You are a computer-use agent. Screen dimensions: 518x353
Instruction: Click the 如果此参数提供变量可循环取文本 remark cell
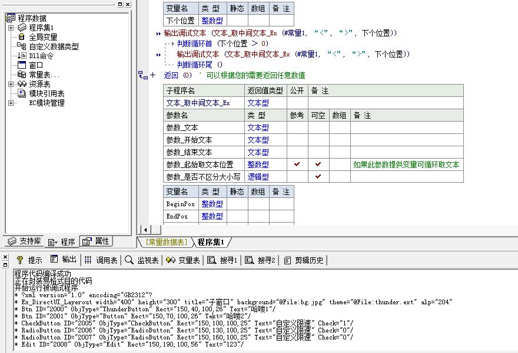[x=407, y=164]
